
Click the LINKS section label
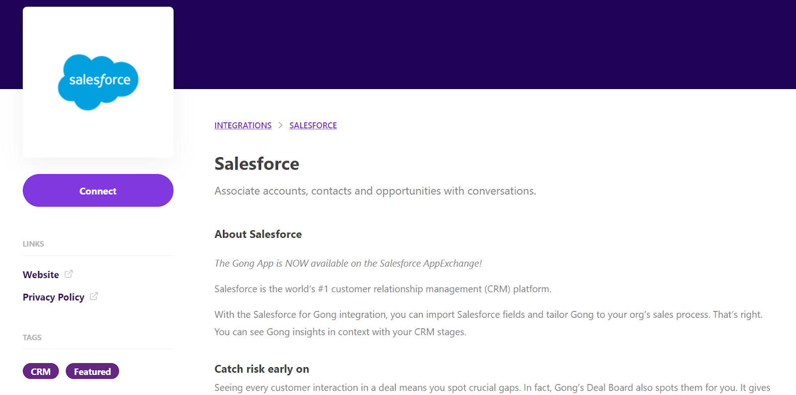coord(33,244)
